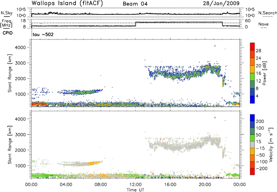Click the 16:00 time axis tick label

pos(170,185)
